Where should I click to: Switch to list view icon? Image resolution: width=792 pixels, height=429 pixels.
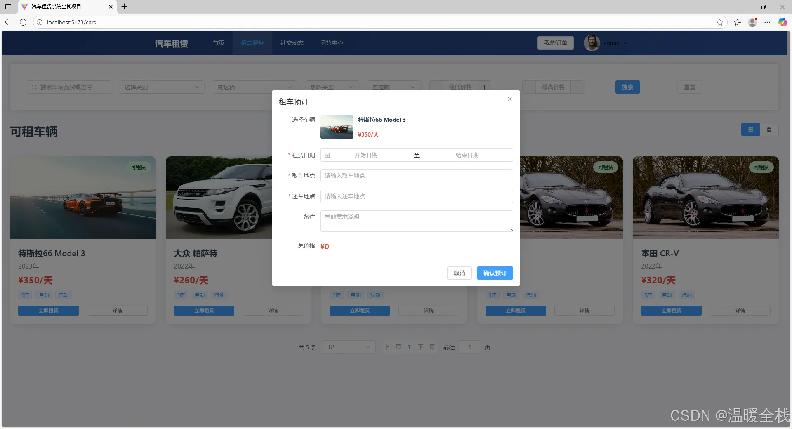pos(769,130)
